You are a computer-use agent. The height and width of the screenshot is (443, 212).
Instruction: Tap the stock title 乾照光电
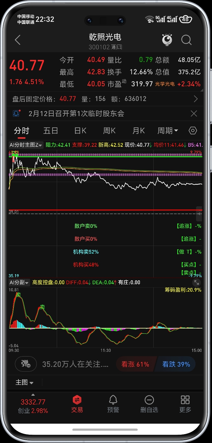coord(106,37)
